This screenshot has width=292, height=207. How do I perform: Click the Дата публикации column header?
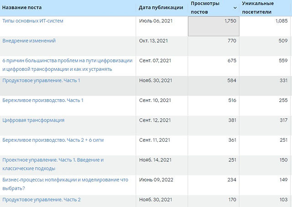pyautogui.click(x=161, y=8)
